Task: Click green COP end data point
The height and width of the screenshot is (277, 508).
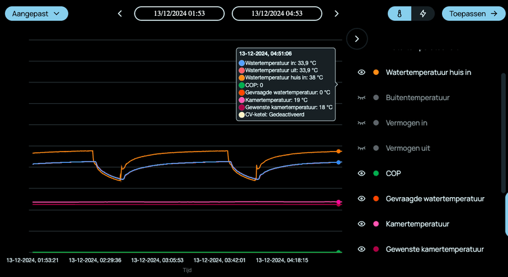Action: click(338, 252)
